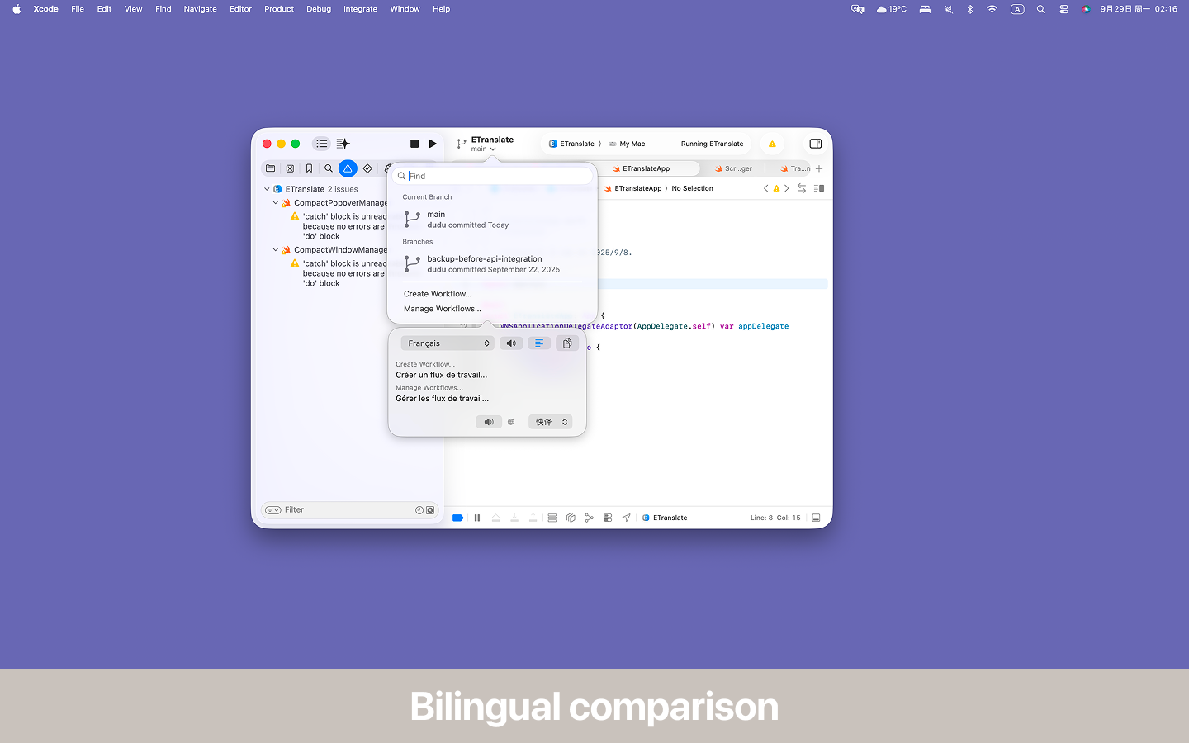Switch to the Scr...ger editor tab
Viewport: 1189px width, 743px height.
click(733, 168)
